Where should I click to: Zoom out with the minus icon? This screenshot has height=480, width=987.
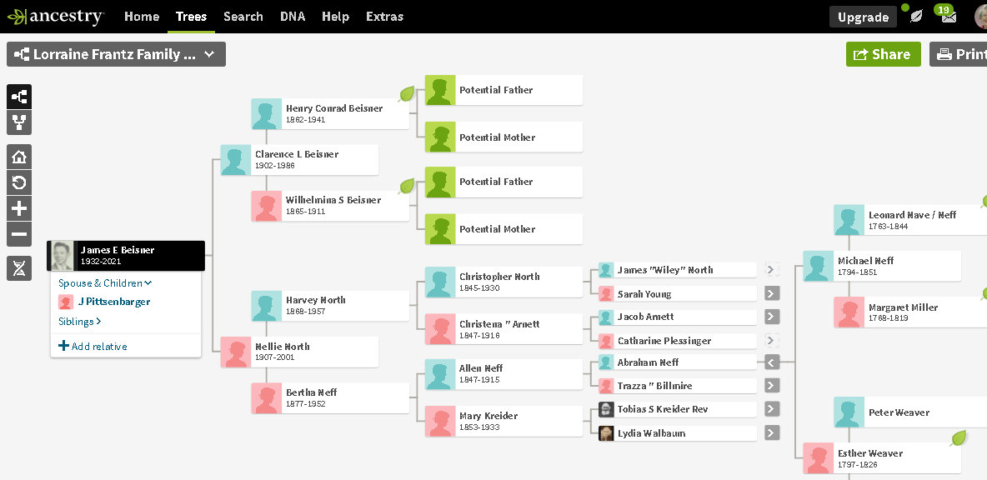tap(19, 234)
